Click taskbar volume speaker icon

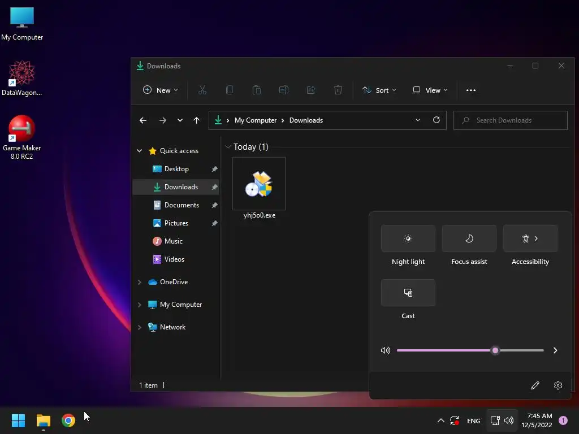click(509, 420)
